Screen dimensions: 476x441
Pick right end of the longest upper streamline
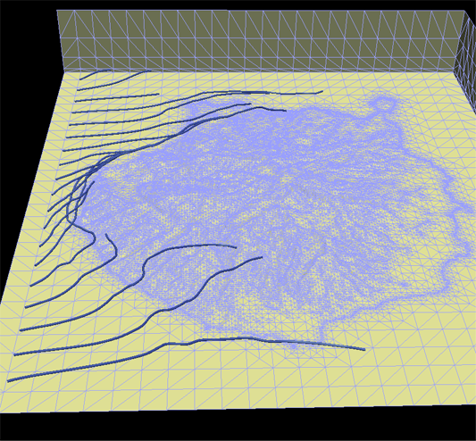pyautogui.click(x=321, y=91)
